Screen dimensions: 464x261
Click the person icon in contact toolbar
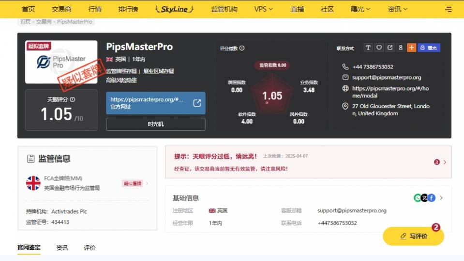point(401,48)
